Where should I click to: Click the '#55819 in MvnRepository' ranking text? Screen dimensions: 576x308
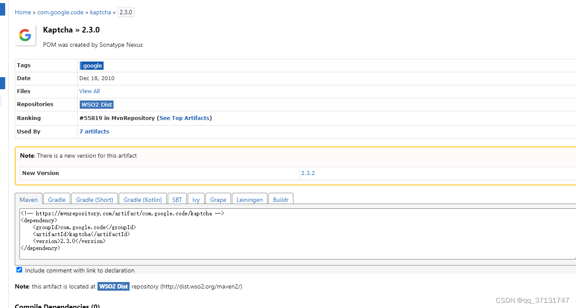[117, 118]
